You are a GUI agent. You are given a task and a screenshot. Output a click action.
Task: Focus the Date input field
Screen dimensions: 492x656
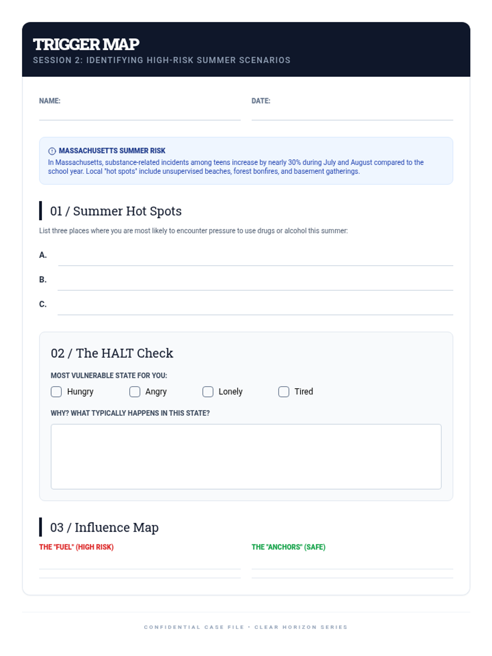tap(352, 114)
